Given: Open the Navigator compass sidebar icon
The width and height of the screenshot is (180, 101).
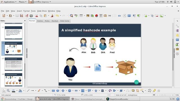Looking at the screenshot, I should tap(177, 54).
